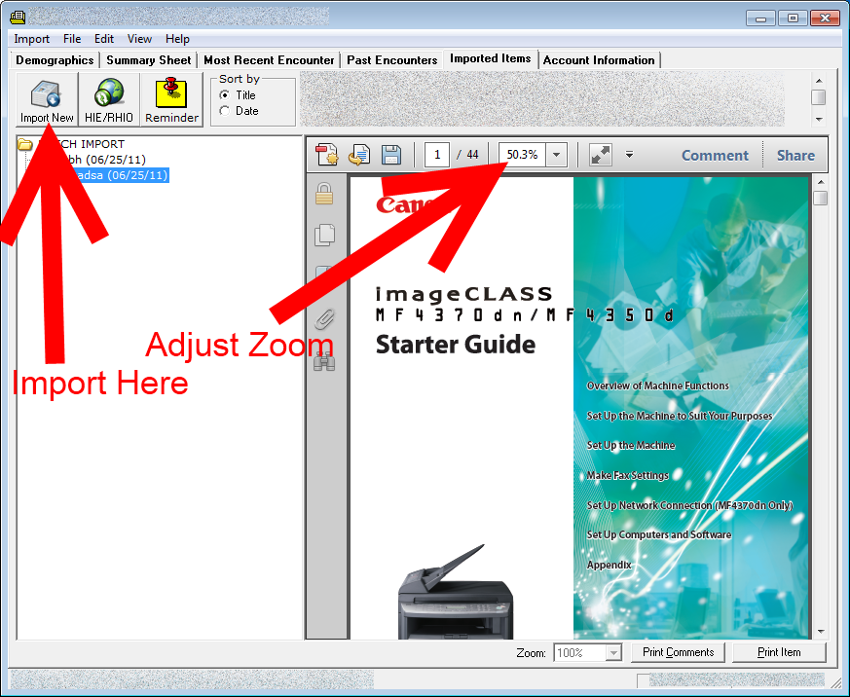Click the Print Item button

779,652
